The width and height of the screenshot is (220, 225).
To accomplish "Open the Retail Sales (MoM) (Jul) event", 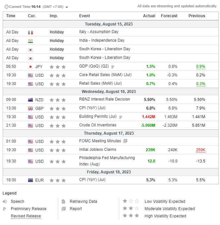I will [x=100, y=83].
